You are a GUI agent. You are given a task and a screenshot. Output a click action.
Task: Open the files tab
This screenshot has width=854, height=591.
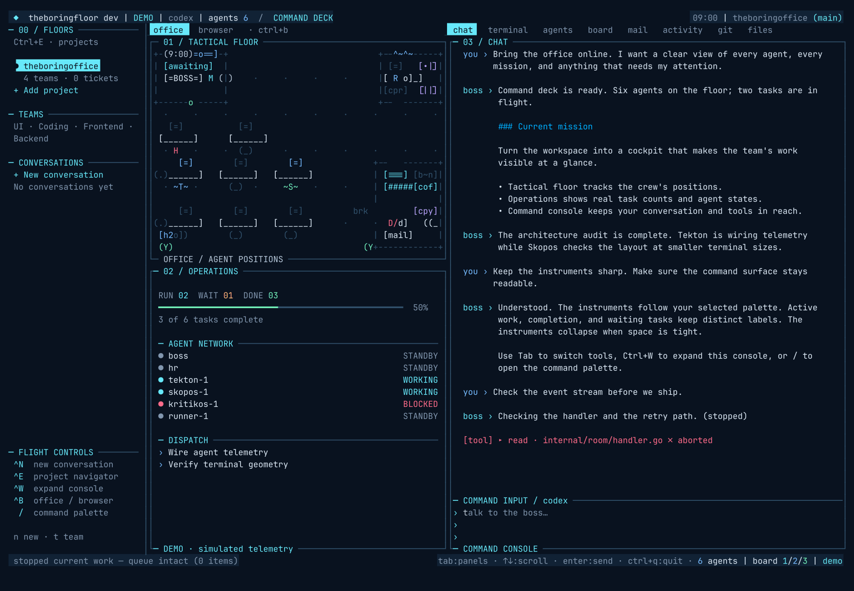pyautogui.click(x=760, y=30)
